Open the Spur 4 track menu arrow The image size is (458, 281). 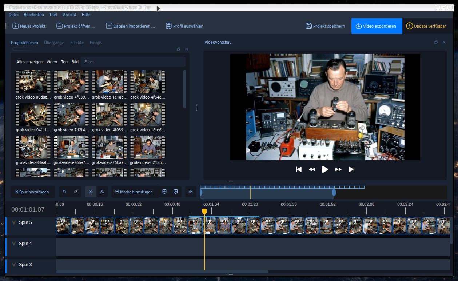14,244
